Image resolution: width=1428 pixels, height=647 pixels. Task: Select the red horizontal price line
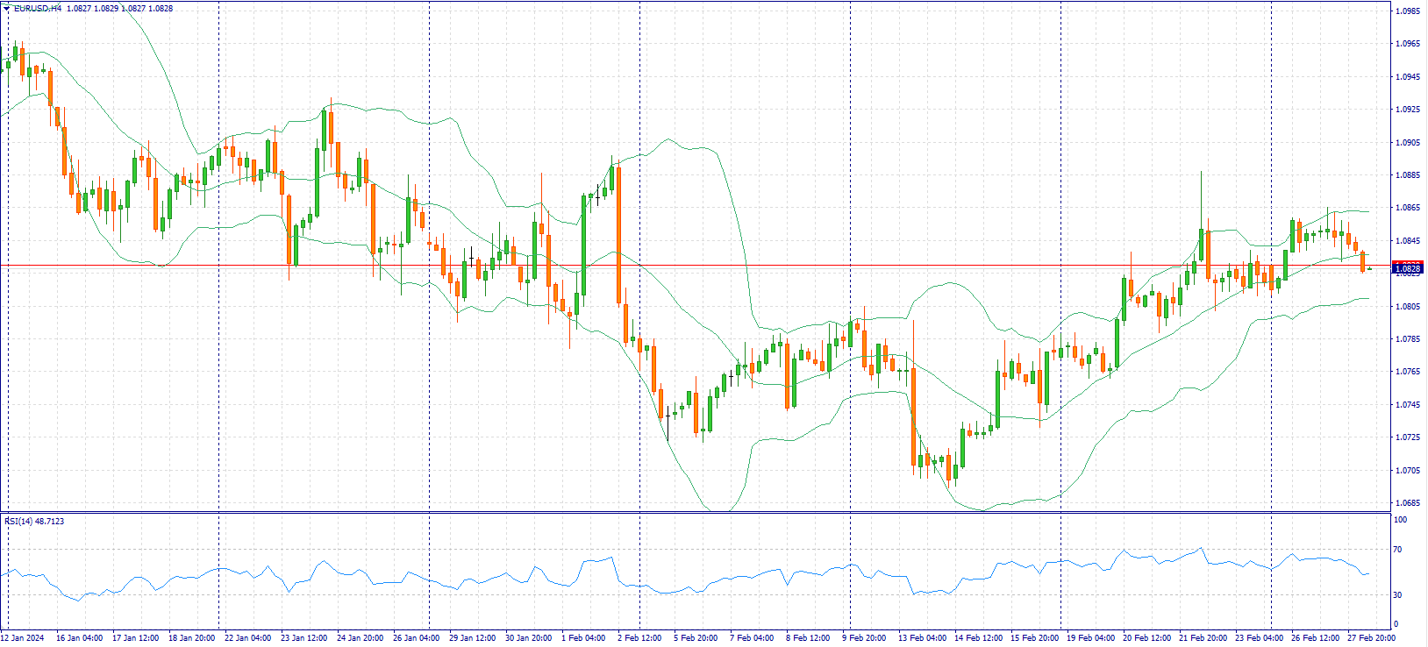(x=702, y=265)
